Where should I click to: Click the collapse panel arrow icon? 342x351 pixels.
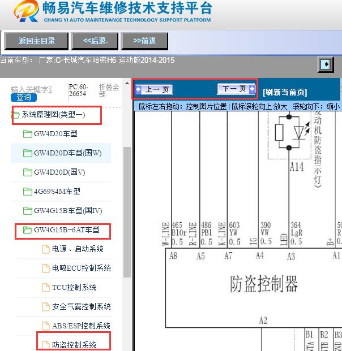[x=326, y=64]
